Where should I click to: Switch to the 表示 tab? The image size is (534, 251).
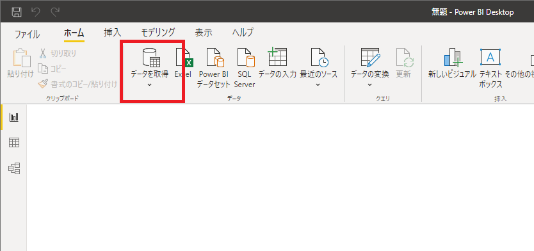[204, 33]
